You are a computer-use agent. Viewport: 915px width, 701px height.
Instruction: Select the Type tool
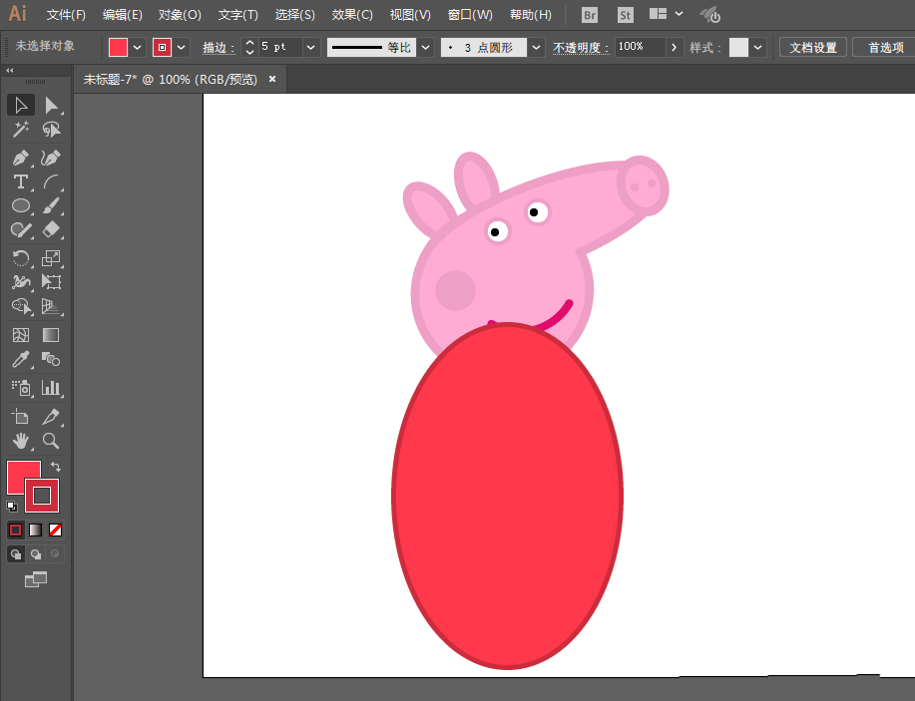tap(21, 181)
